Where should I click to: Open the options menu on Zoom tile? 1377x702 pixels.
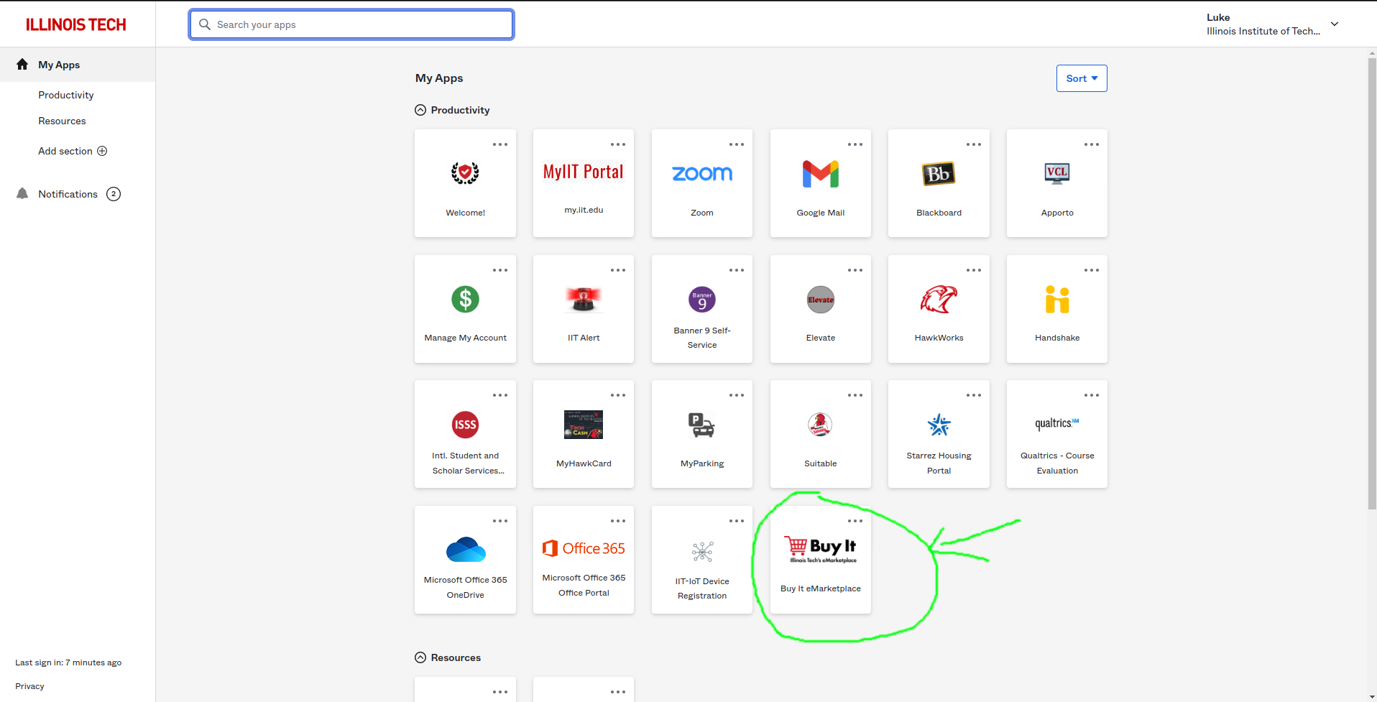737,144
